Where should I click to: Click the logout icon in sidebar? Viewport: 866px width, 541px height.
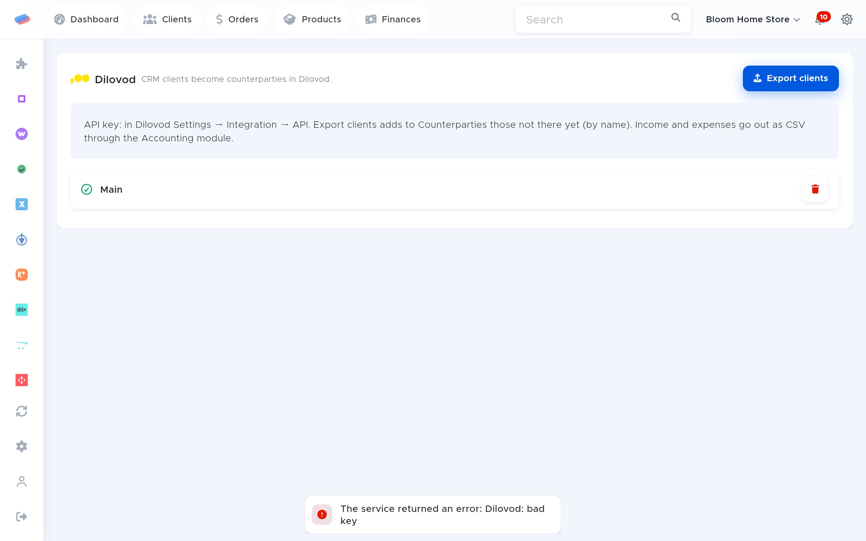[21, 516]
